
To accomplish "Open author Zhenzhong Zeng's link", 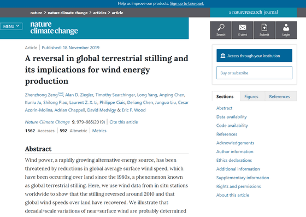I will (x=41, y=95).
